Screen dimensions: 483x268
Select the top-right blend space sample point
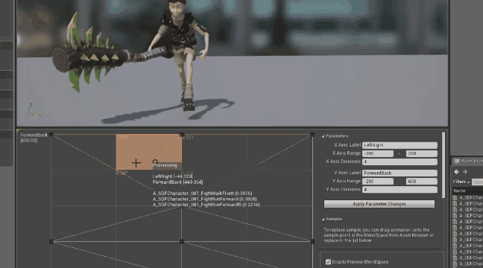click(312, 135)
